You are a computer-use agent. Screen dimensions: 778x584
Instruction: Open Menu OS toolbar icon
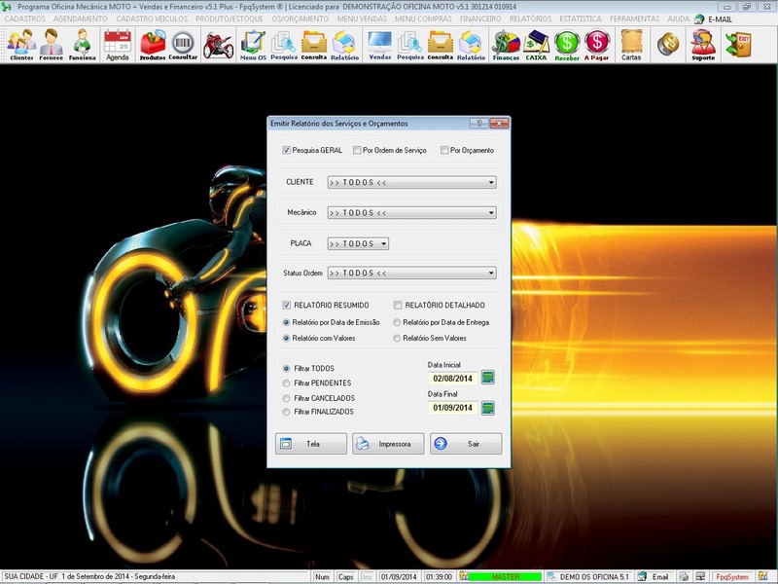(x=253, y=44)
